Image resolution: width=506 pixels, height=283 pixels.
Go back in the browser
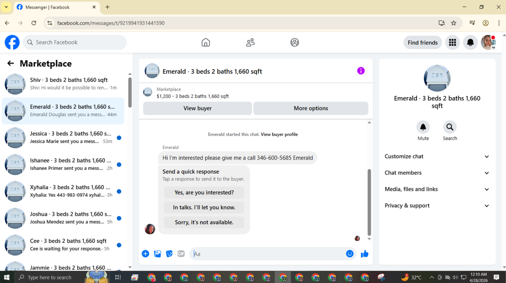[7, 23]
